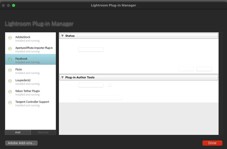Click 'Installed and running' under Loupedeck2

(x=27, y=84)
